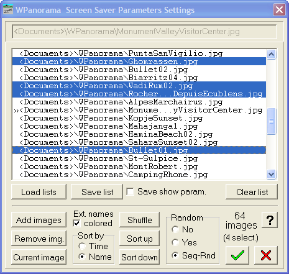This screenshot has height=274, width=289.
Task: Click the image list scrollbar thumb
Action: pyautogui.click(x=271, y=121)
